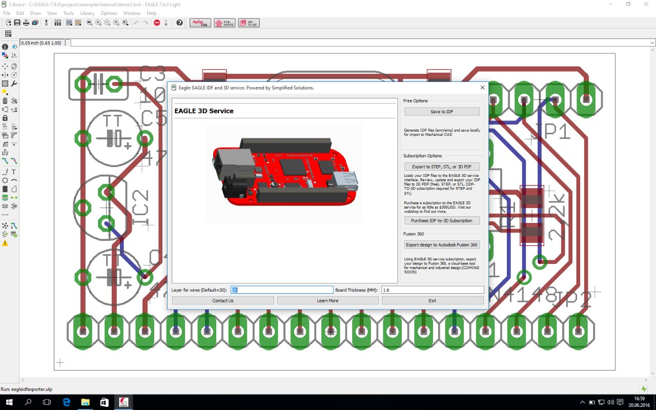Open the Options menu
The image size is (656, 410).
[x=109, y=13]
